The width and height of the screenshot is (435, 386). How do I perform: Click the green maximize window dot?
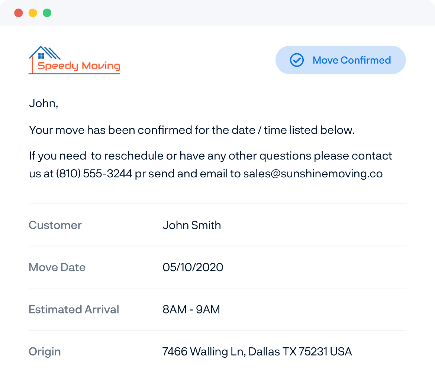point(47,13)
